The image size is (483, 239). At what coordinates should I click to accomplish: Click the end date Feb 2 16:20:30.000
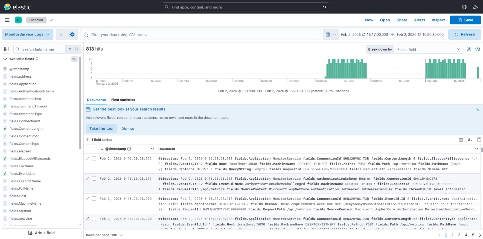pyautogui.click(x=420, y=35)
